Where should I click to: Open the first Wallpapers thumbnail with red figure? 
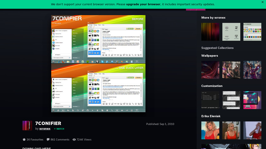coord(210,70)
